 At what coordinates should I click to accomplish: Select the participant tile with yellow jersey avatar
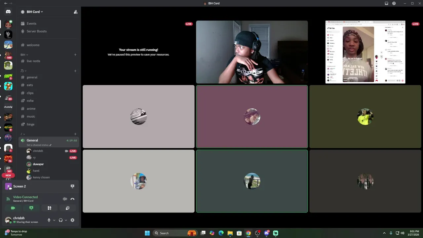[365, 116]
